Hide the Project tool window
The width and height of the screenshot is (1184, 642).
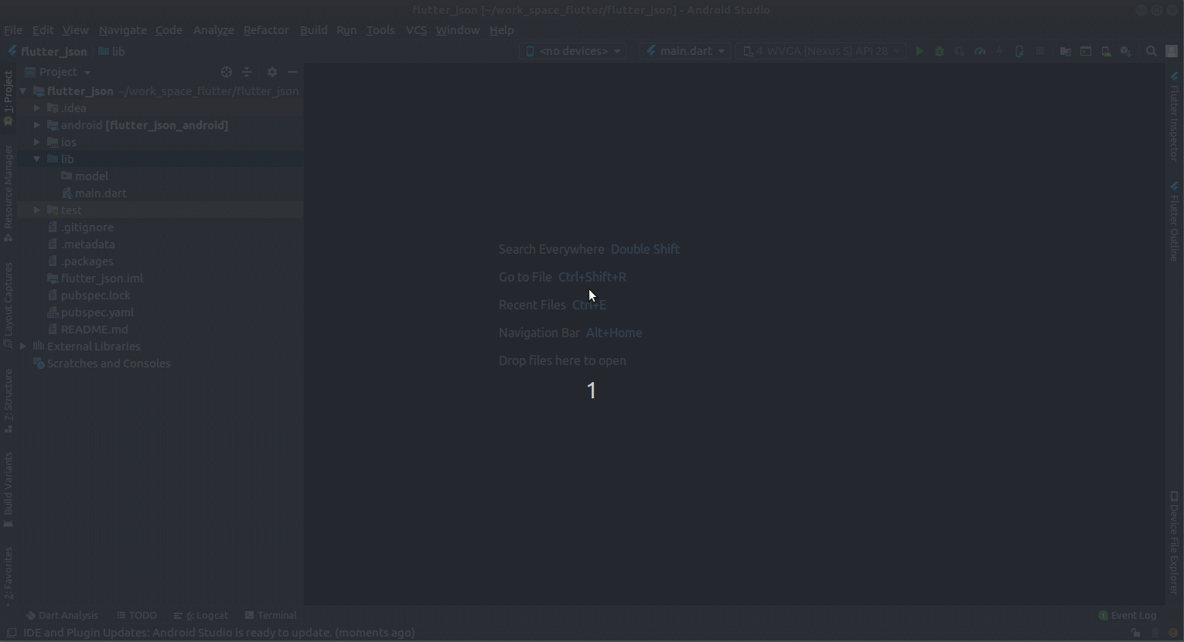292,72
